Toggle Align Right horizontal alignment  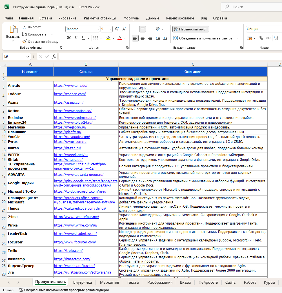tap(150, 38)
